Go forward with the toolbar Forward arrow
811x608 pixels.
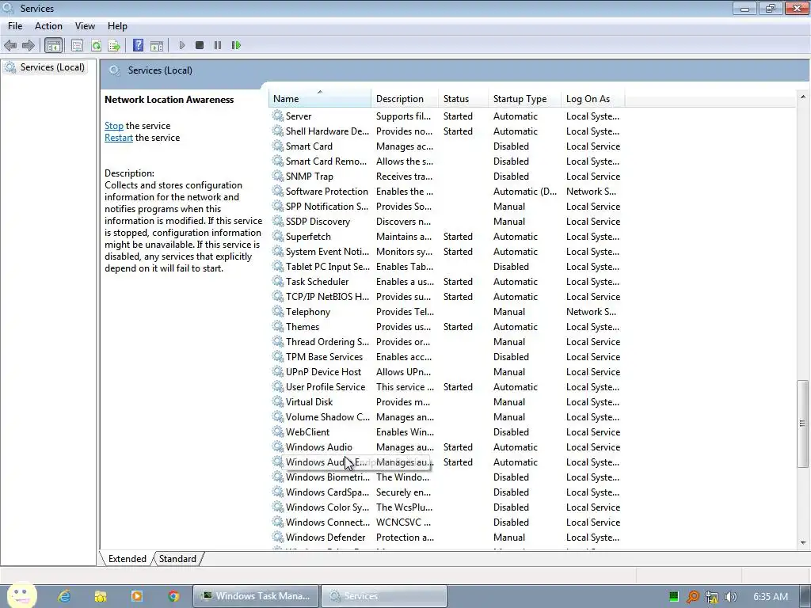click(x=29, y=45)
